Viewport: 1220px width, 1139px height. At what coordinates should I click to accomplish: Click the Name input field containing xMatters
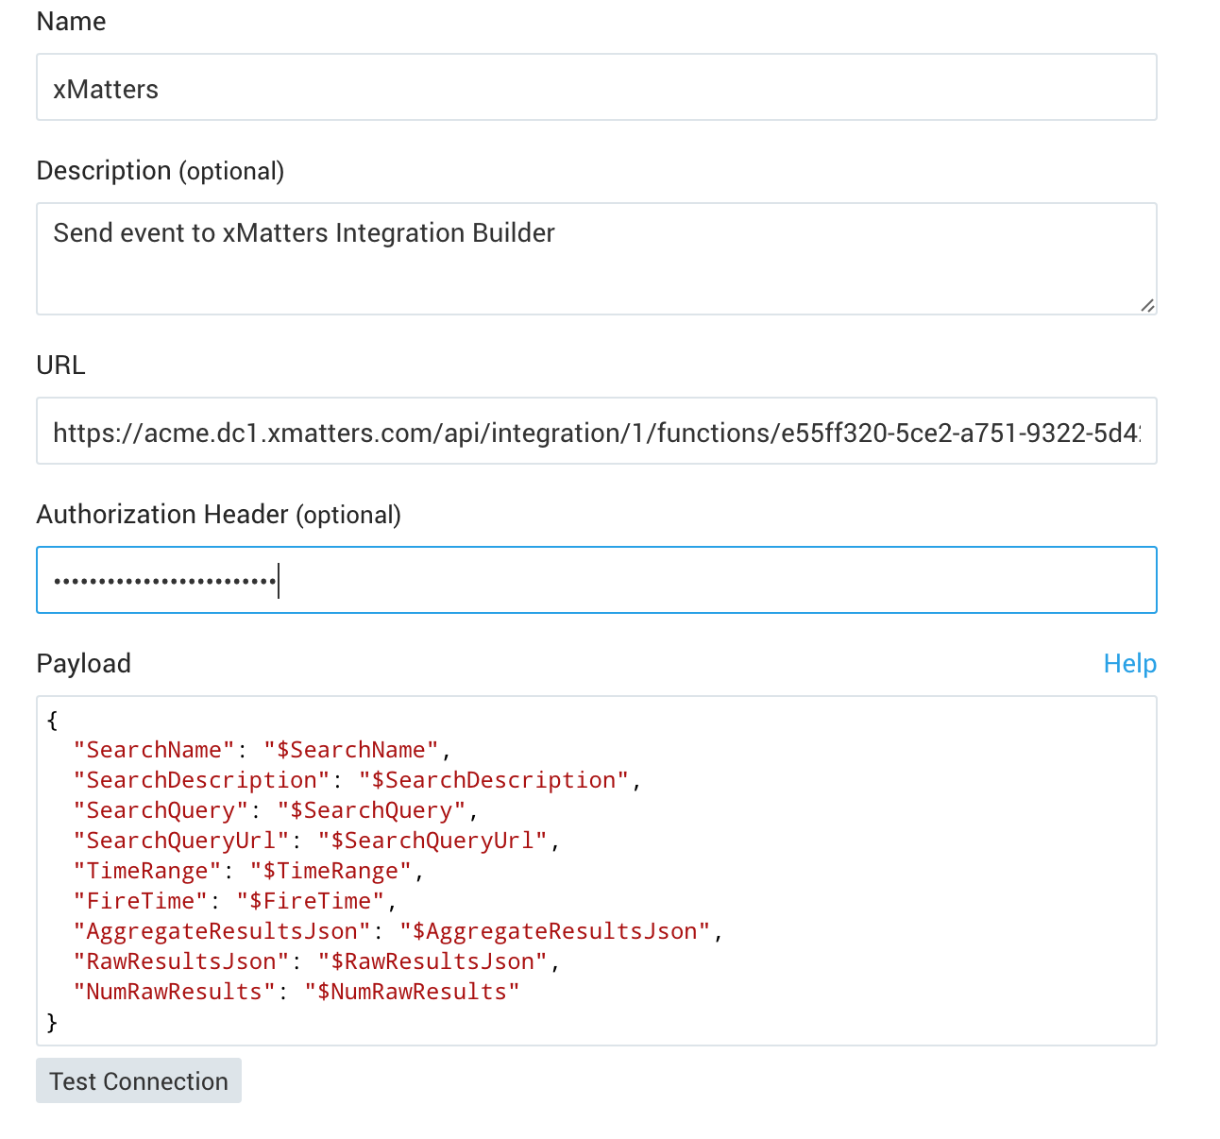[x=597, y=87]
